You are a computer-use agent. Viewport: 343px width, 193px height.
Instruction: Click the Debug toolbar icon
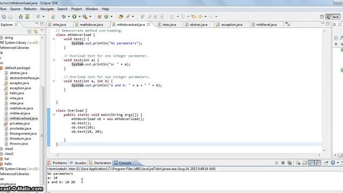click(64, 17)
